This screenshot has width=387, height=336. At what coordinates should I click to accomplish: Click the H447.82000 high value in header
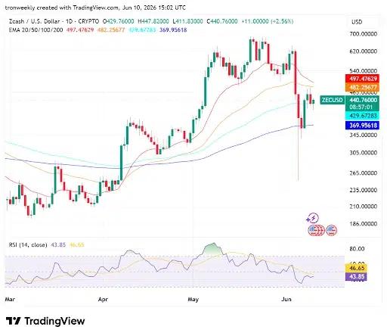pos(153,21)
